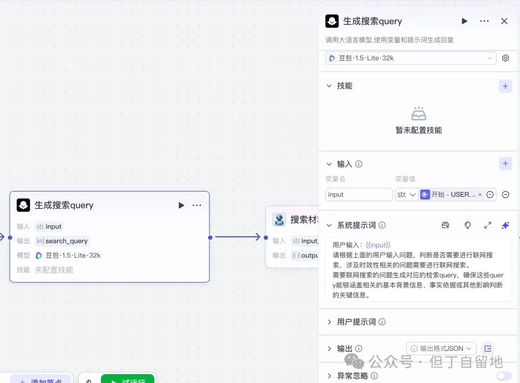520x383 pixels.
Task: Open model settings with the gear icon
Action: tap(505, 58)
